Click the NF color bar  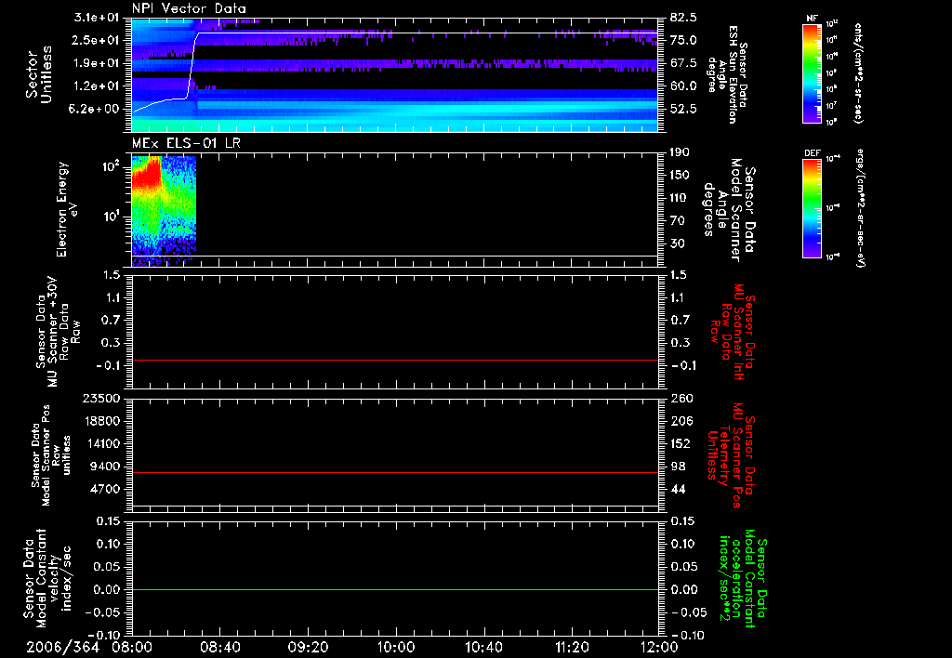812,73
